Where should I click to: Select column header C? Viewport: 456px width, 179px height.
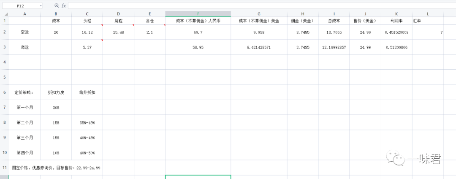pyautogui.click(x=87, y=14)
